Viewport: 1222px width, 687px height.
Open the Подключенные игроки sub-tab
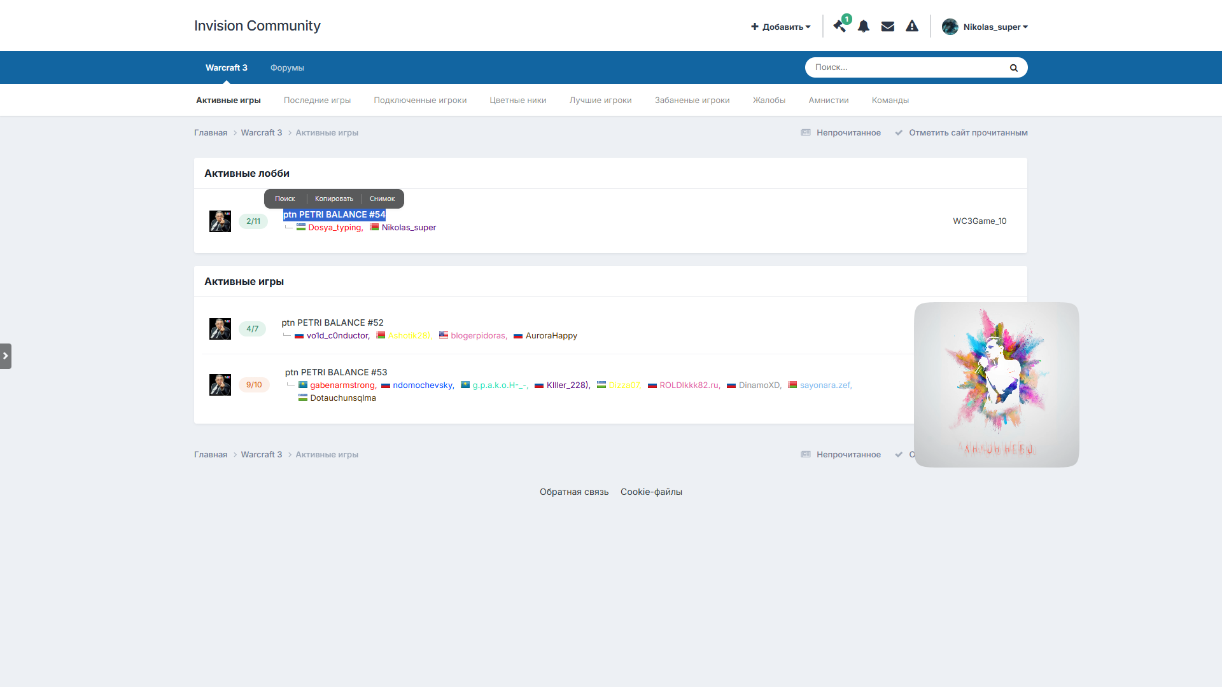(420, 101)
